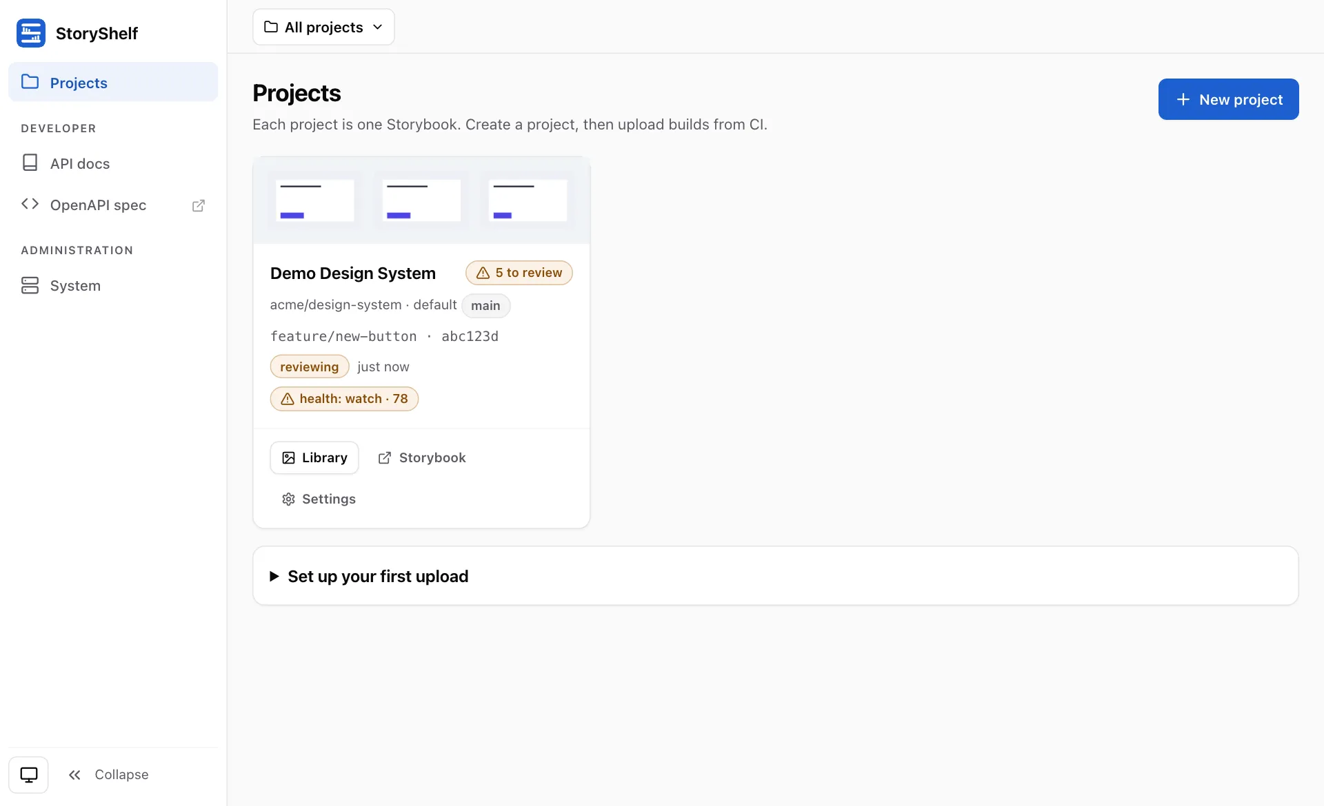Open the All projects dropdown
1324x806 pixels.
pyautogui.click(x=323, y=27)
